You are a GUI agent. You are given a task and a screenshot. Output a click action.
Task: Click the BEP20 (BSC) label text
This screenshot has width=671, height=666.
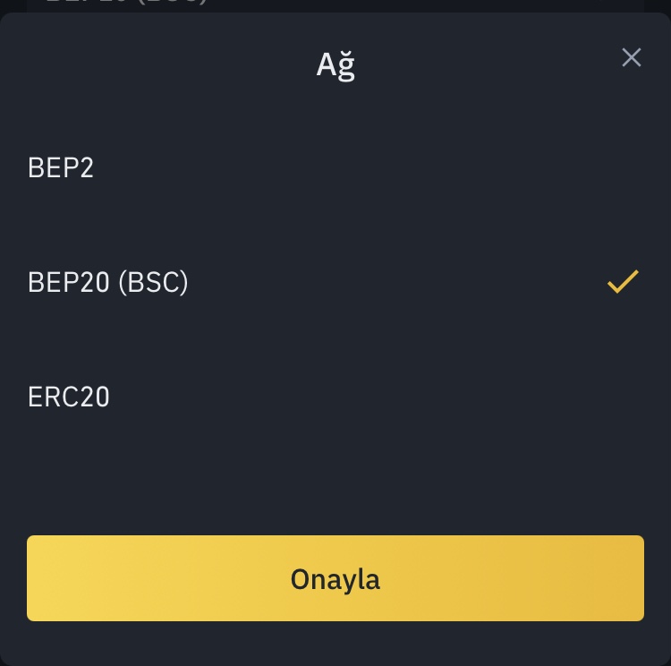click(x=108, y=282)
